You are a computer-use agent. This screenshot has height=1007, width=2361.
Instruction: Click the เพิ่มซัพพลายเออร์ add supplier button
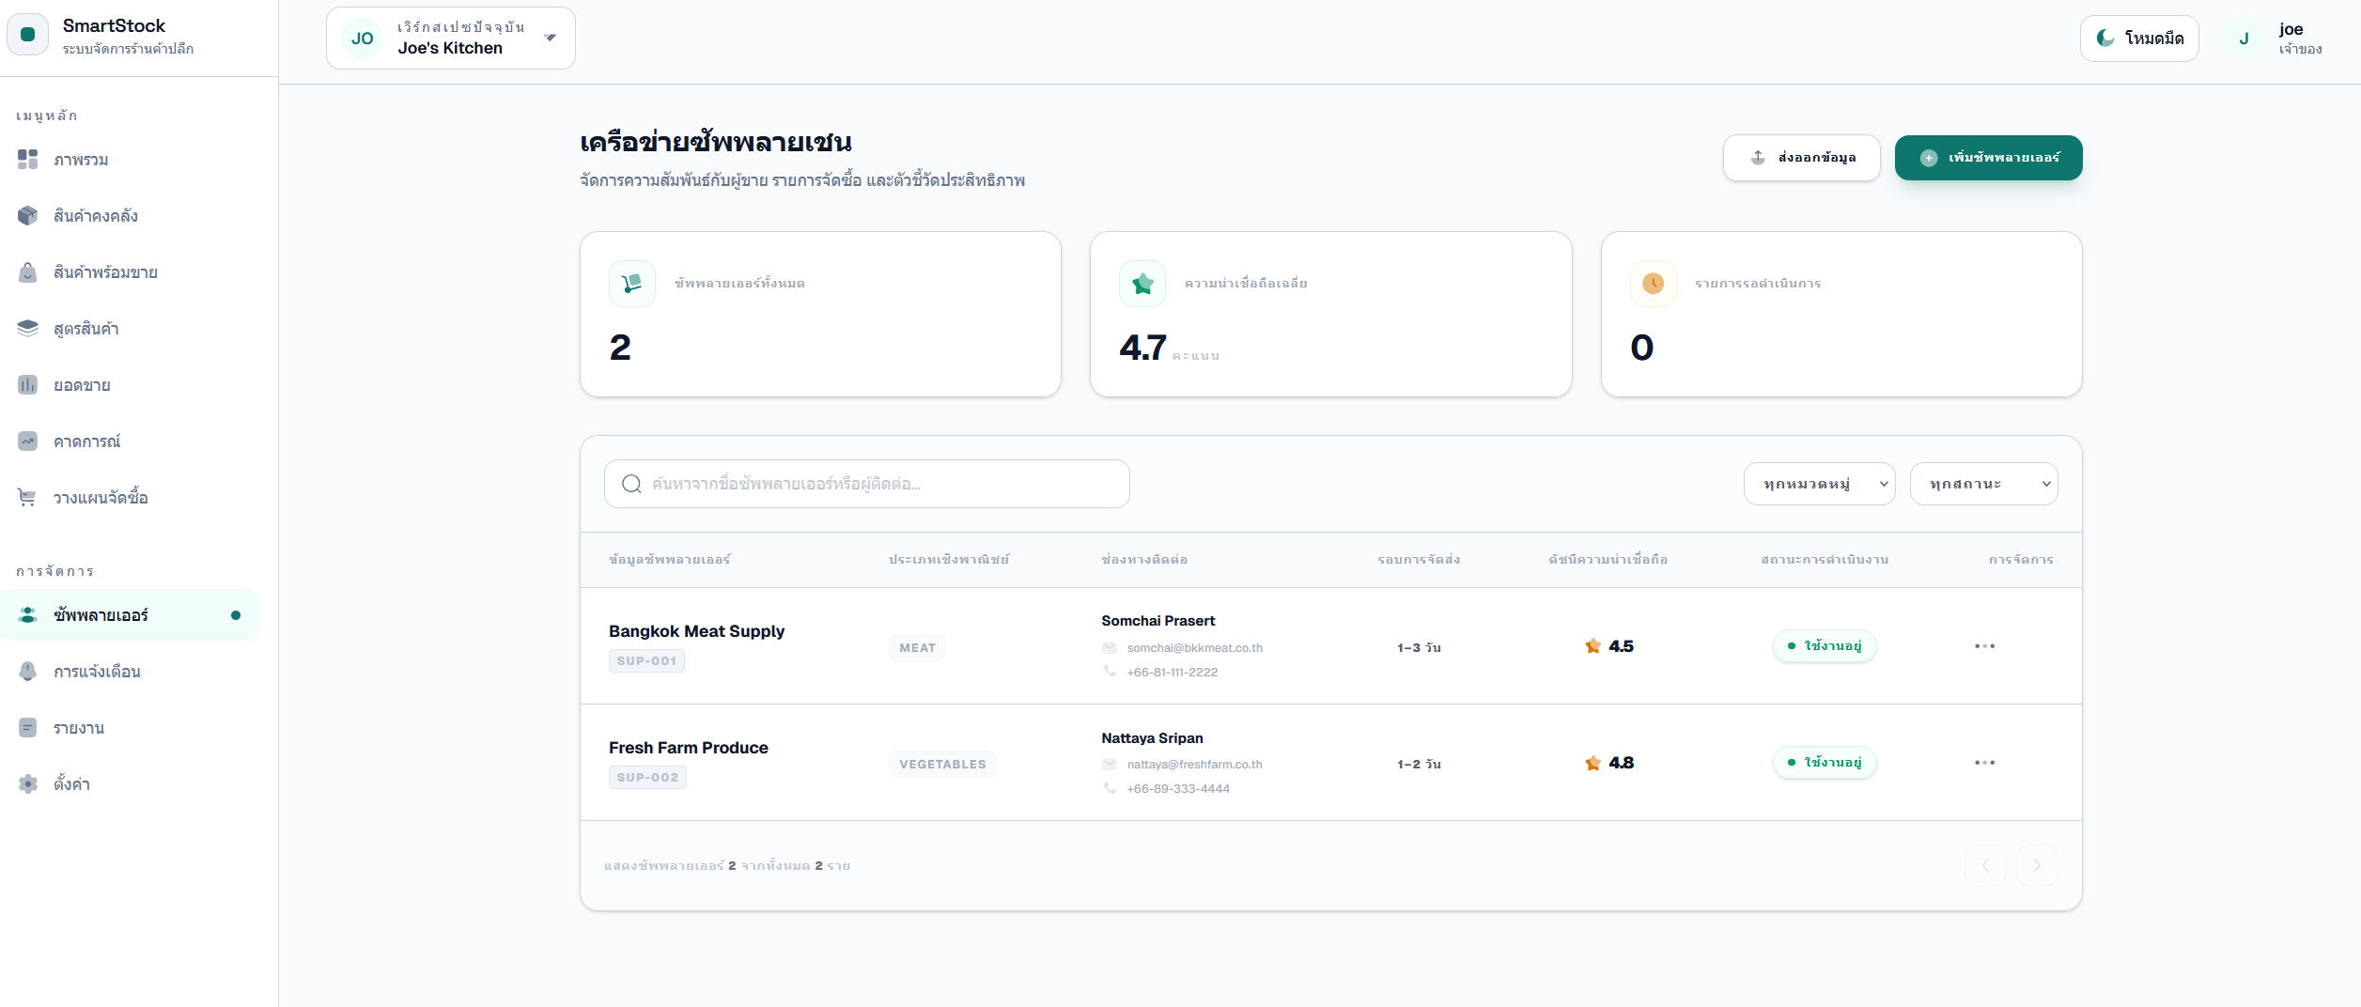[1987, 158]
